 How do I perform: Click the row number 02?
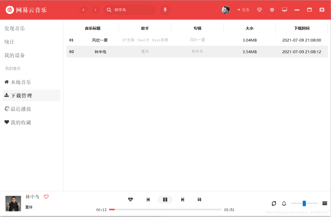[x=71, y=52]
